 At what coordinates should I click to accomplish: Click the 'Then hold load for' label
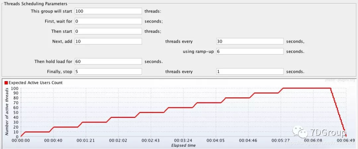point(53,61)
